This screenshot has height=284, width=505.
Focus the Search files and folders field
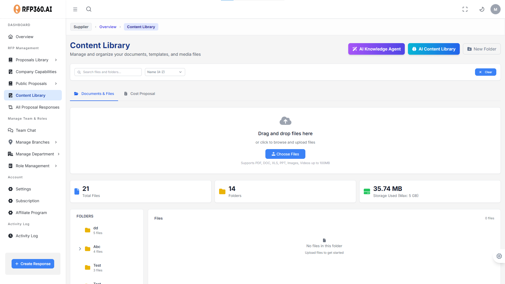110,72
